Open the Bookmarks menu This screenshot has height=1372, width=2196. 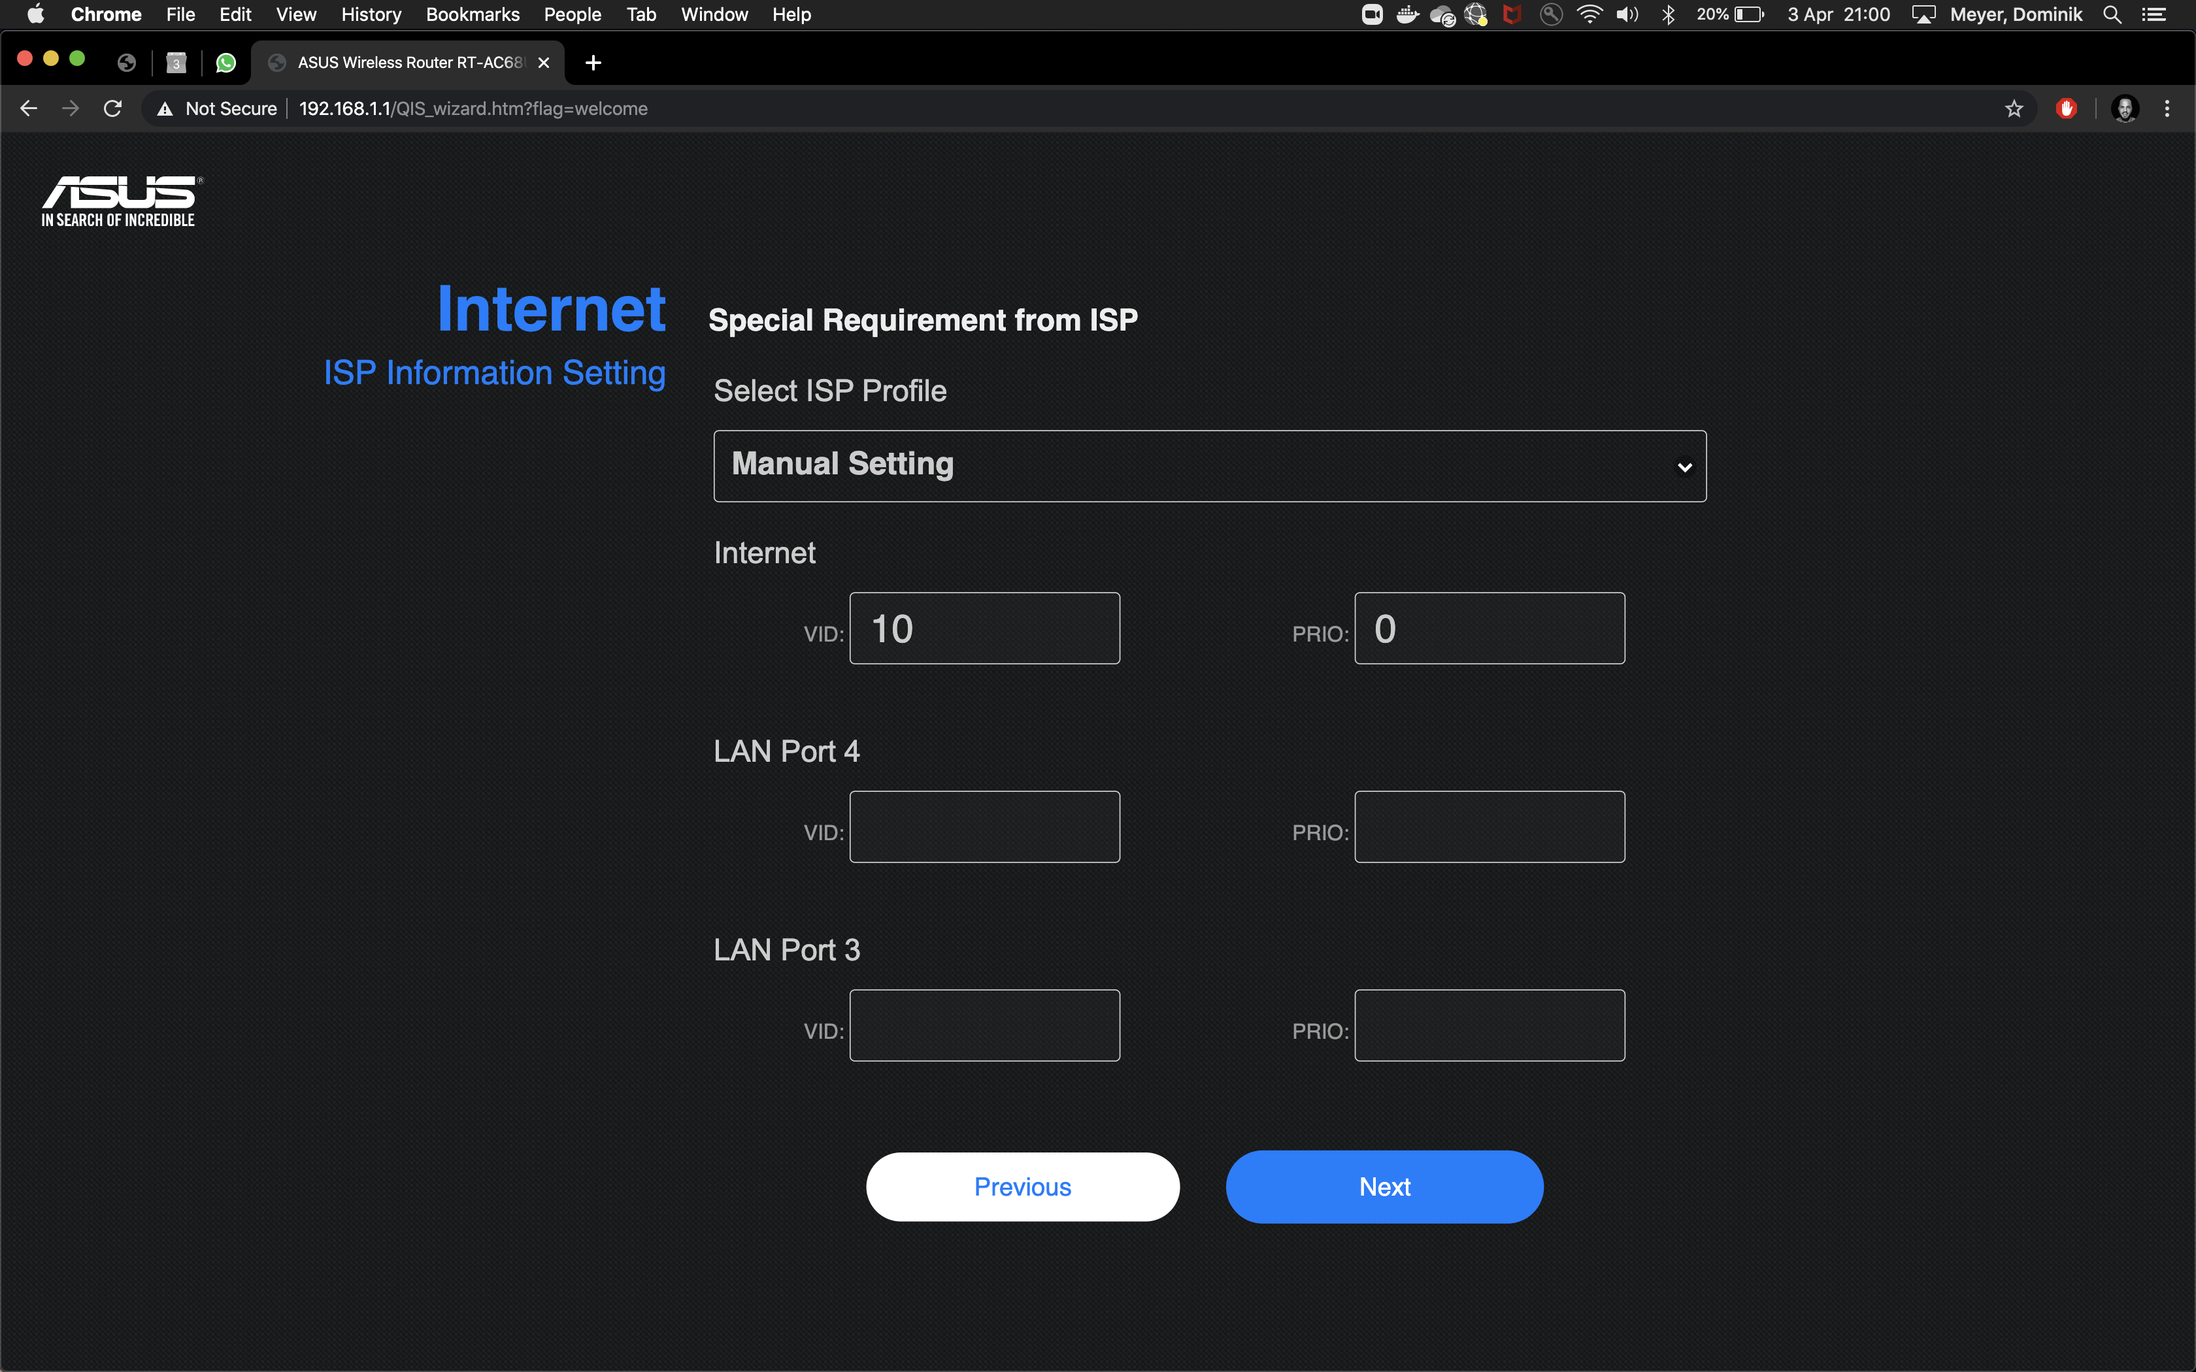point(472,14)
